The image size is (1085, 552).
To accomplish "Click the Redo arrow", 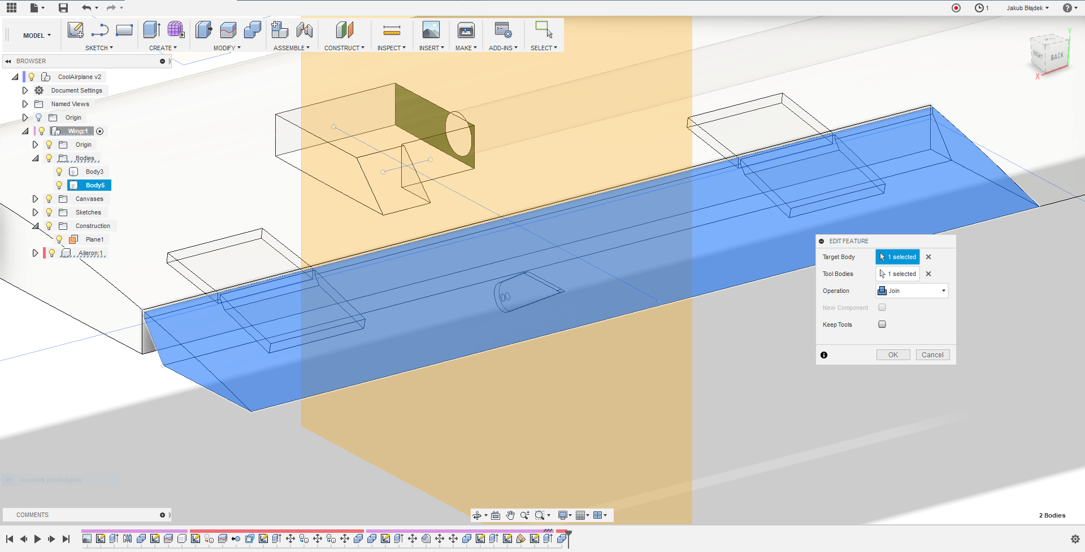I will coord(111,8).
